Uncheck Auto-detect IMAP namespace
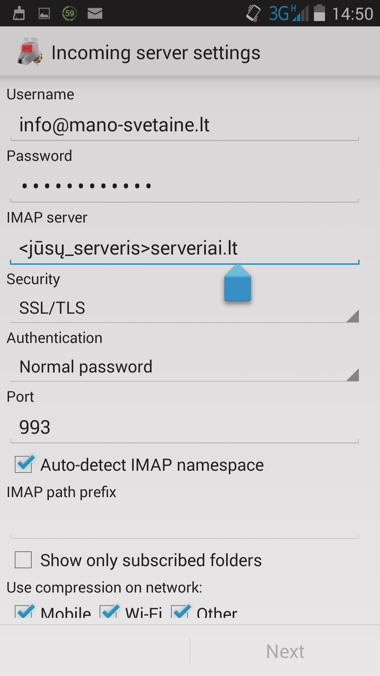The image size is (380, 676). [24, 464]
